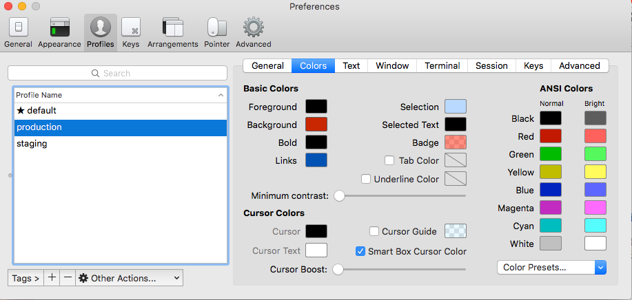Change ANSI Normal Red swatch
632x300 pixels.
(551, 136)
